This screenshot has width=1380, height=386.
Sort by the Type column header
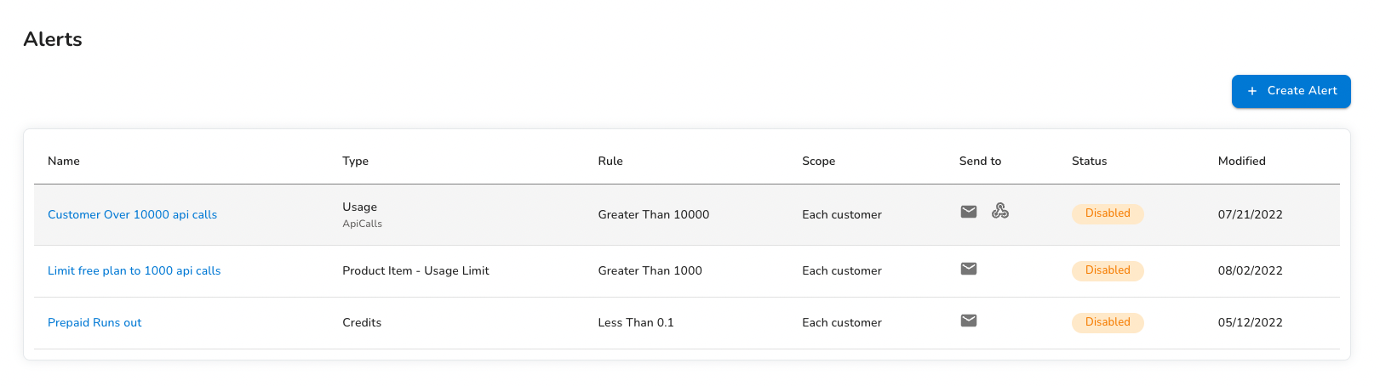coord(355,162)
